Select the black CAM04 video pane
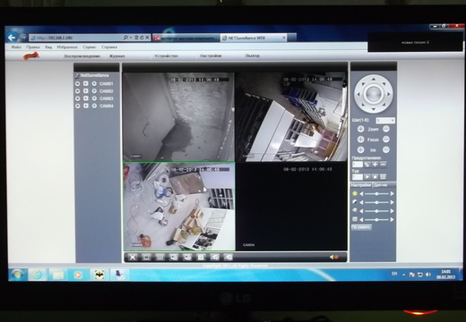The image size is (466, 322). [291, 207]
